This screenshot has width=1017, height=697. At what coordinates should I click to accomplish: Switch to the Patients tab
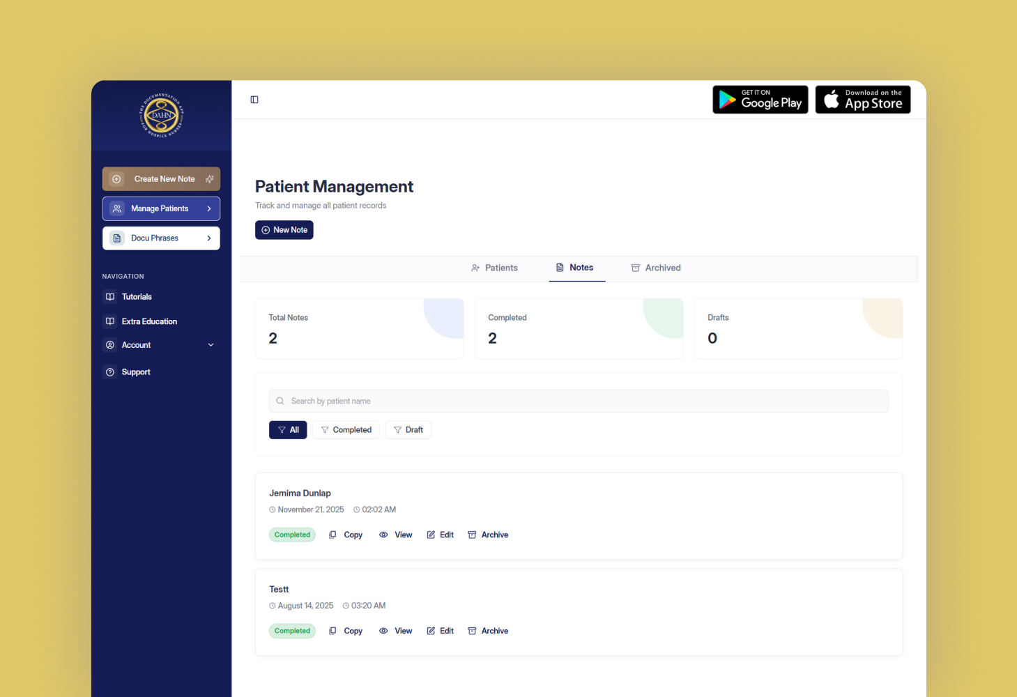[494, 268]
